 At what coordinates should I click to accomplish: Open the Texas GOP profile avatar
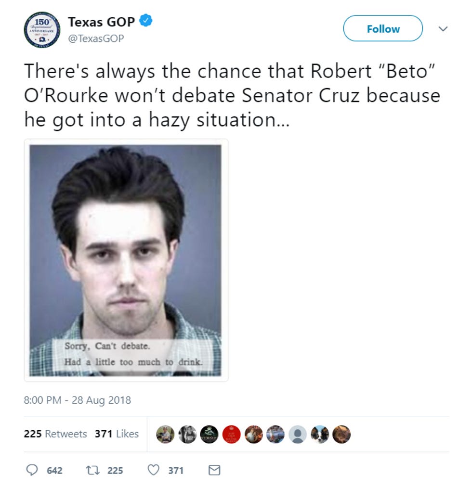tap(42, 30)
